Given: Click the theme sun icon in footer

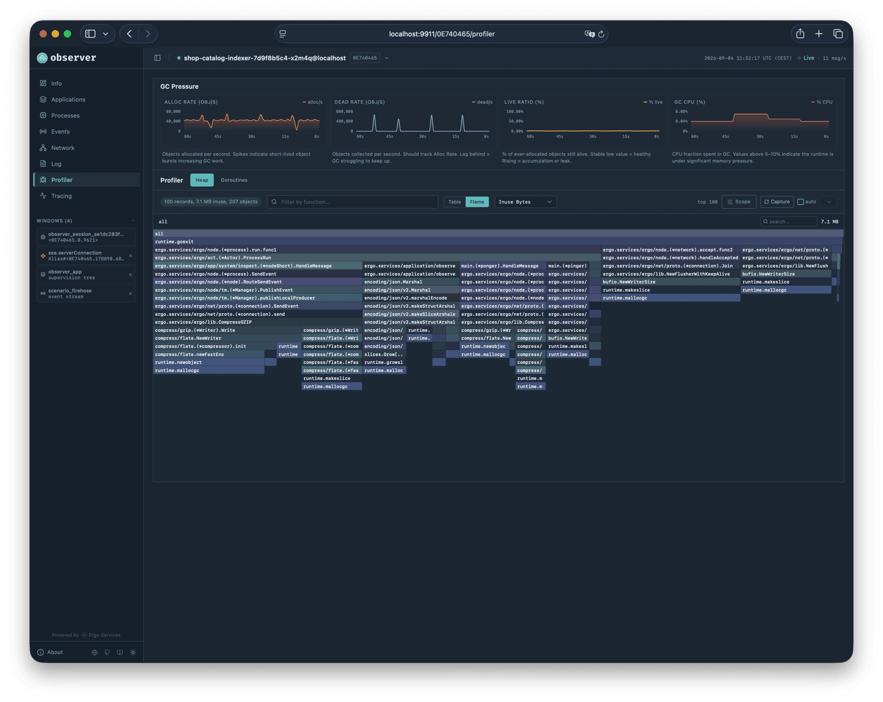Looking at the screenshot, I should [x=133, y=652].
